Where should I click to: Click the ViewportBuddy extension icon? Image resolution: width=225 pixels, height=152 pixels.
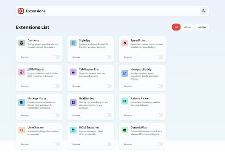125,73
